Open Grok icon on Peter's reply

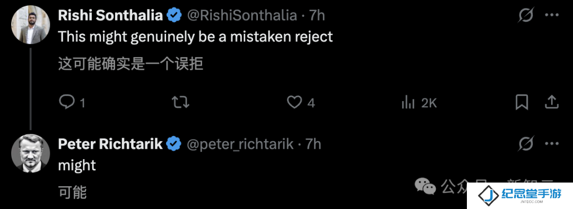tap(526, 144)
